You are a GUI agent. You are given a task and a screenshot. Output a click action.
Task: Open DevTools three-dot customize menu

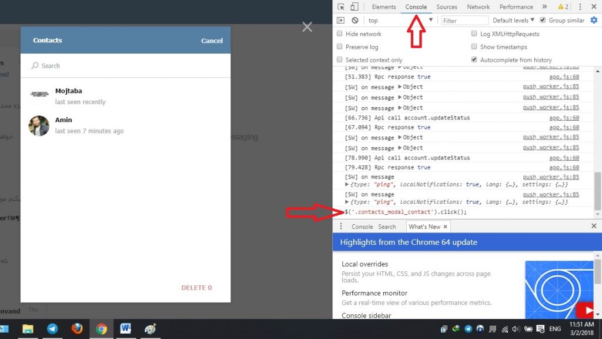(580, 7)
